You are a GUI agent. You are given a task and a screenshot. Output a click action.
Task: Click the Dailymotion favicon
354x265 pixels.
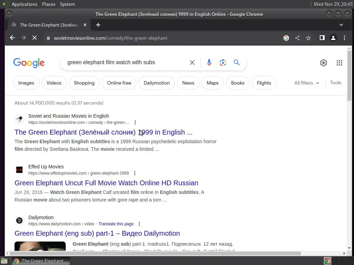19,220
